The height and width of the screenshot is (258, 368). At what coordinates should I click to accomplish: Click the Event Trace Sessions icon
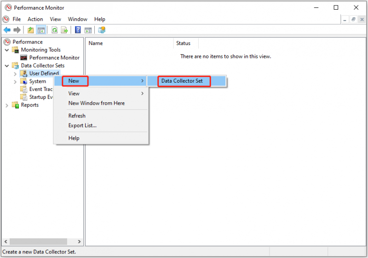point(24,89)
